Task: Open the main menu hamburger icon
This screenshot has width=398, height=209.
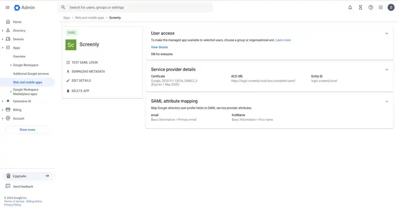Action: point(8,8)
